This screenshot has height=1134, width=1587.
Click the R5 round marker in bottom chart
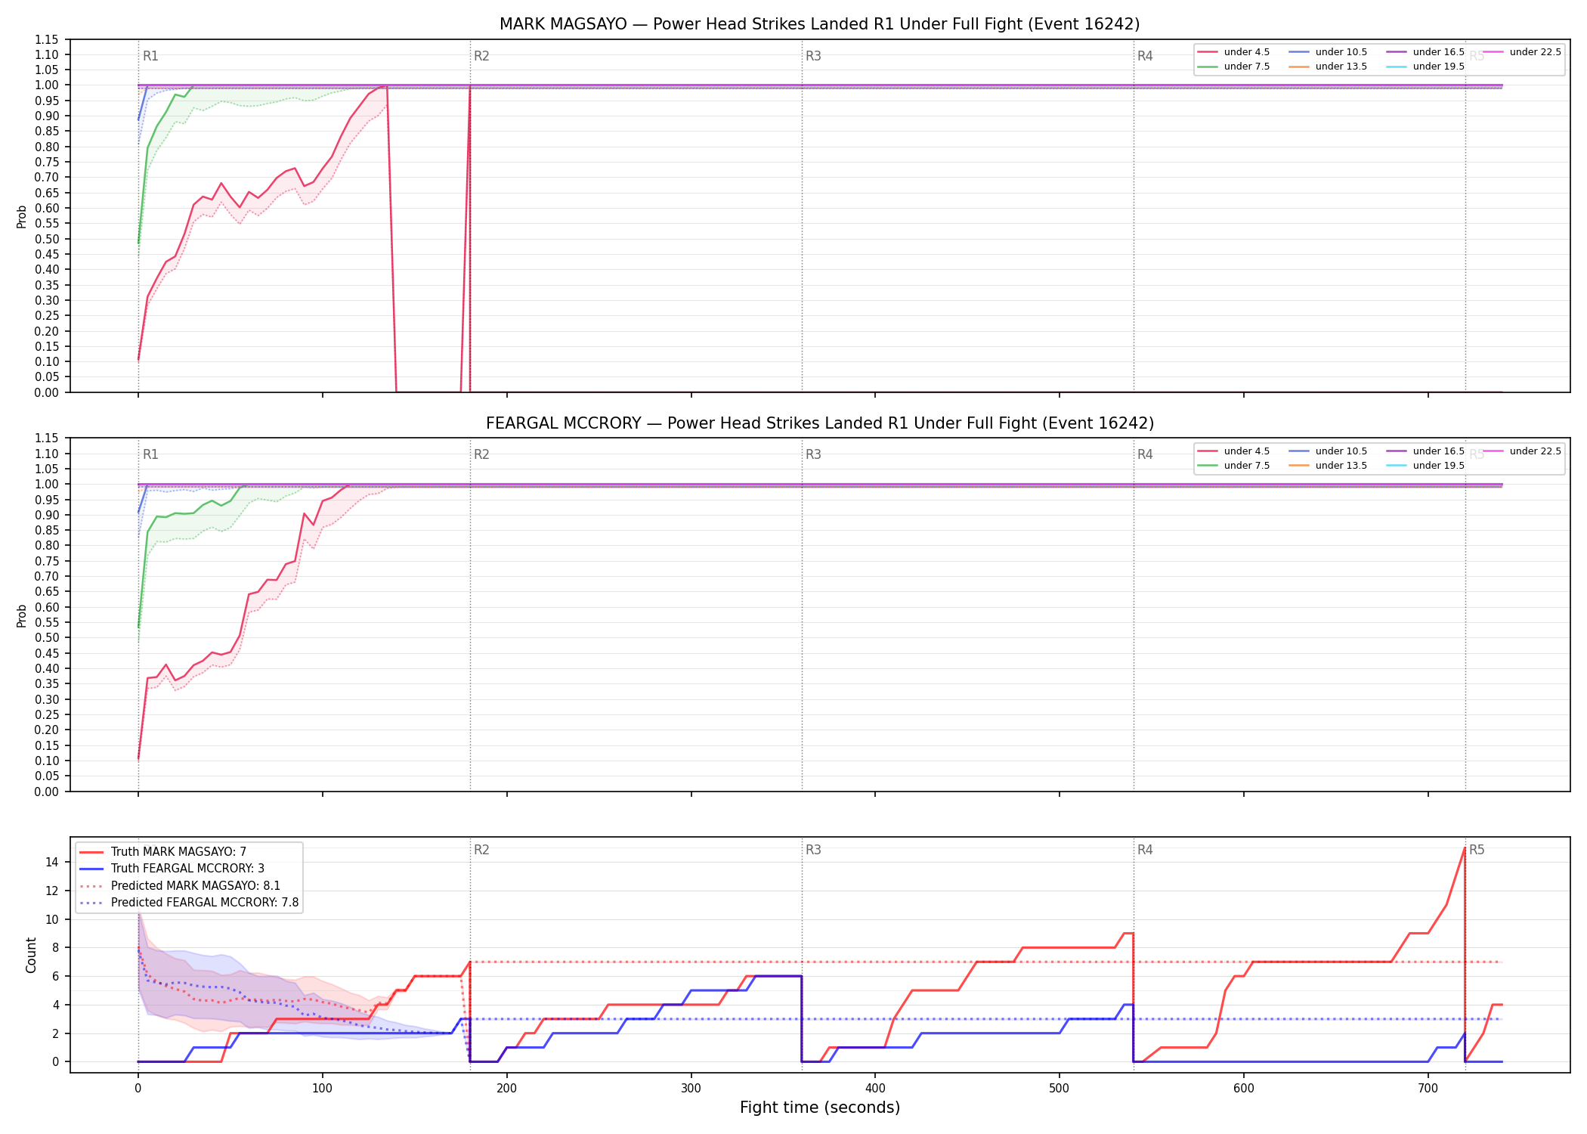[1477, 850]
